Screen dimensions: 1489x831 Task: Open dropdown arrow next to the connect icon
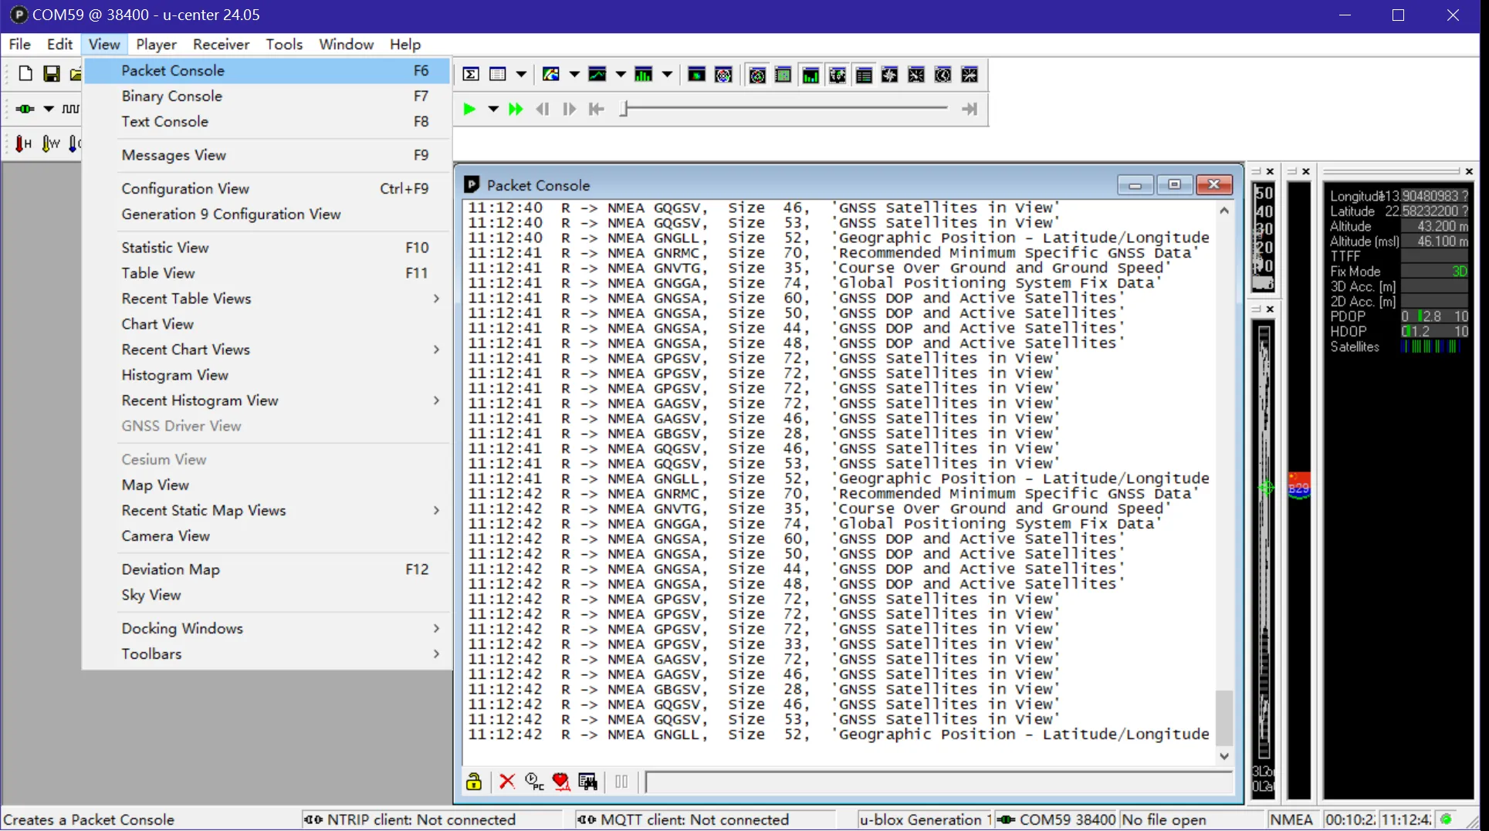point(49,109)
